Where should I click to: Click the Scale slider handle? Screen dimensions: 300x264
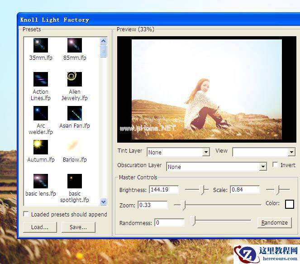(277, 190)
